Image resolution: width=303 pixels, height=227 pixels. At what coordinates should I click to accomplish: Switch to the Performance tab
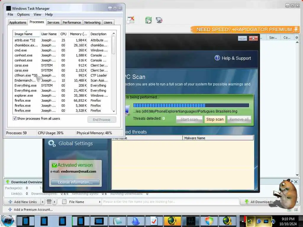coord(72,22)
